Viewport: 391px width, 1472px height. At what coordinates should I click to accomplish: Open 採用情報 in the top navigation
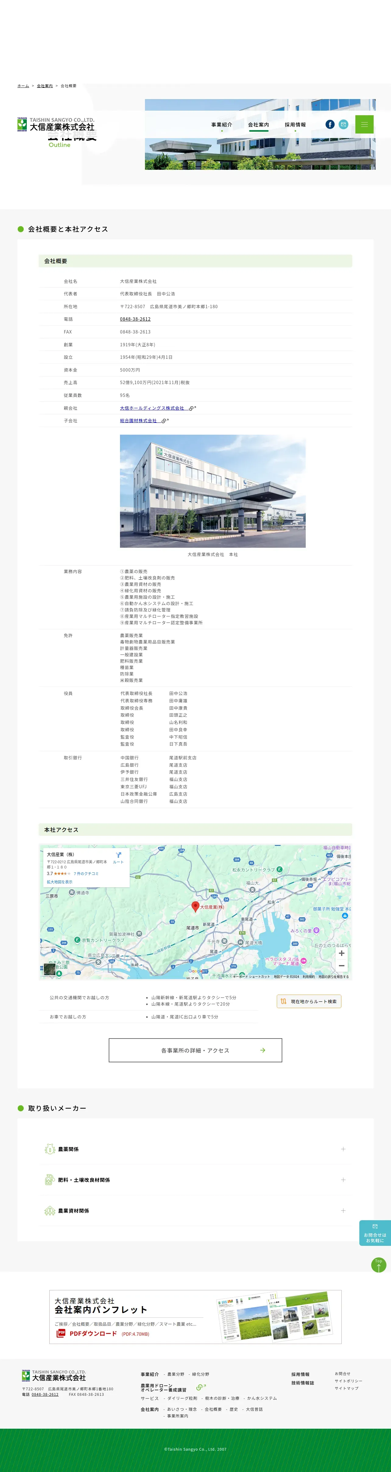[295, 125]
